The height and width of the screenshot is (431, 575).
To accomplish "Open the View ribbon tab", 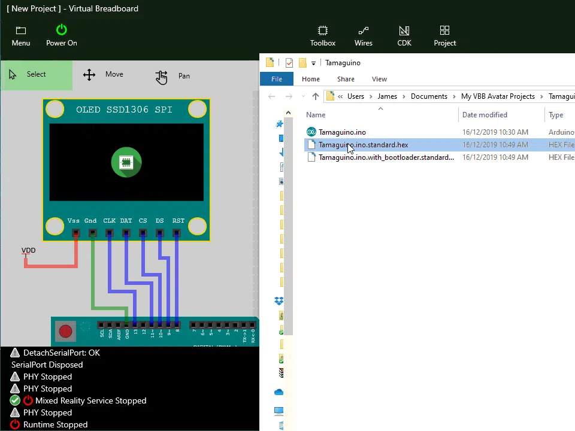I will [379, 79].
